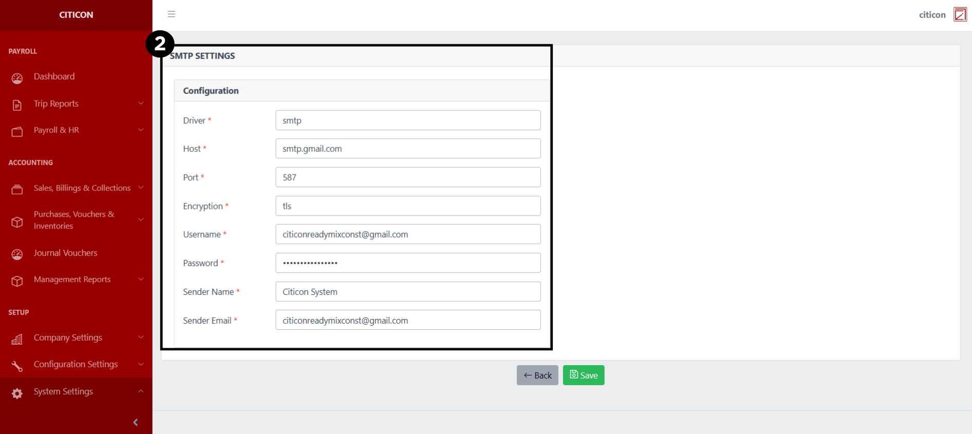Click the hamburger menu icon
This screenshot has width=972, height=434.
click(x=172, y=14)
